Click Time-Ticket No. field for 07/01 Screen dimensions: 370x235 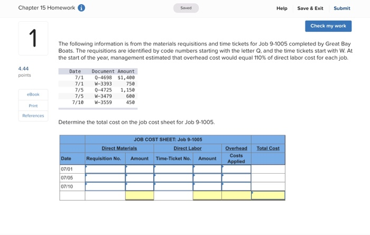click(173, 169)
